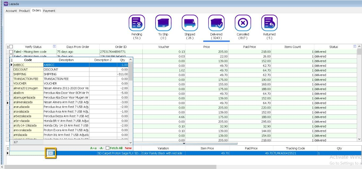Switch to the Payment tab
The image size is (362, 169).
[x=49, y=11]
